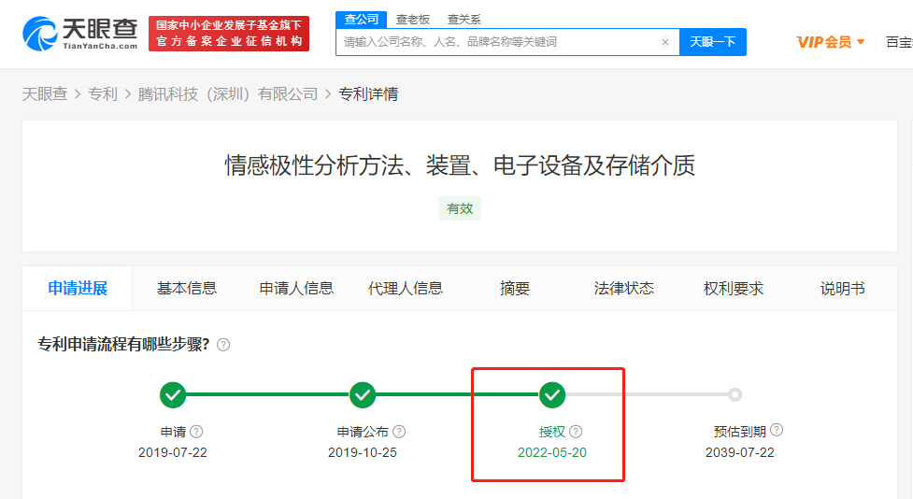913x499 pixels.
Task: Open the 申请人信息 tab
Action: (296, 288)
